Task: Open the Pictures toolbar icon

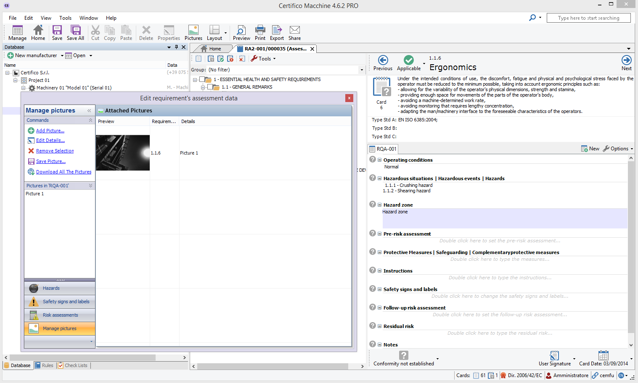Action: coord(193,30)
